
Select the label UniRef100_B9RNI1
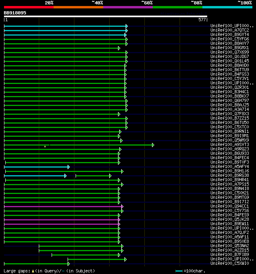click(x=230, y=131)
